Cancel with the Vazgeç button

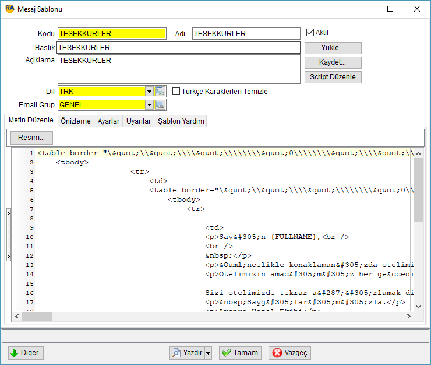[289, 353]
